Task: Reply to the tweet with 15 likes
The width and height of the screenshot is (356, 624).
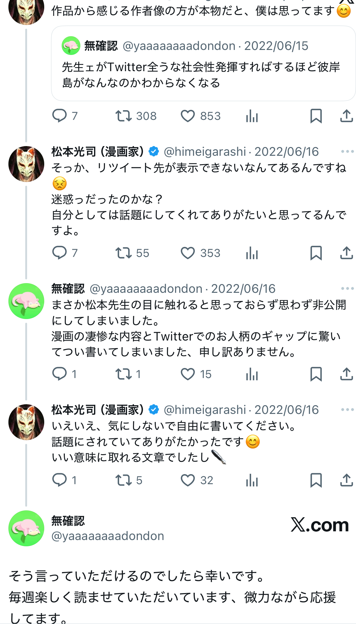Action: tap(59, 374)
